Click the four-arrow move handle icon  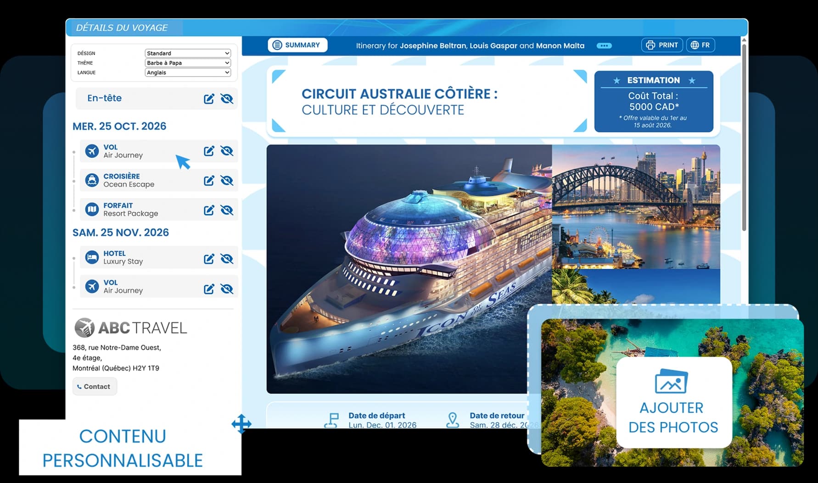(x=241, y=424)
